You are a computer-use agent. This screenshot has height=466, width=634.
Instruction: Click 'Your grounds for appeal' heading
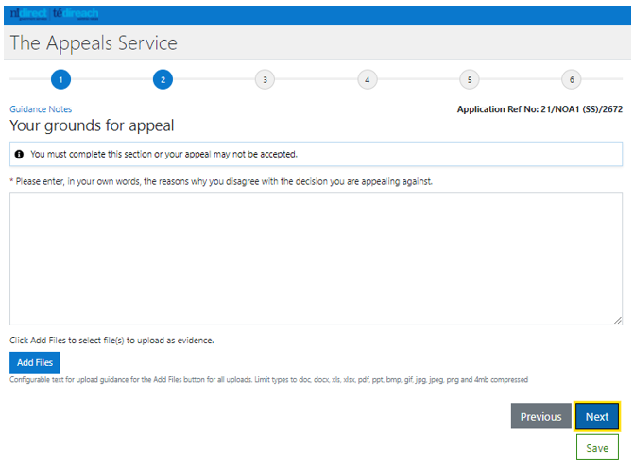(x=92, y=125)
